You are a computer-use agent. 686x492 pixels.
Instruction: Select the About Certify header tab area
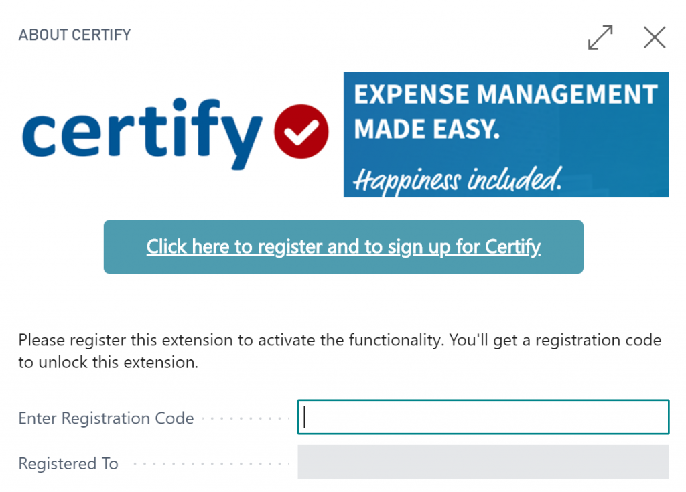(74, 35)
